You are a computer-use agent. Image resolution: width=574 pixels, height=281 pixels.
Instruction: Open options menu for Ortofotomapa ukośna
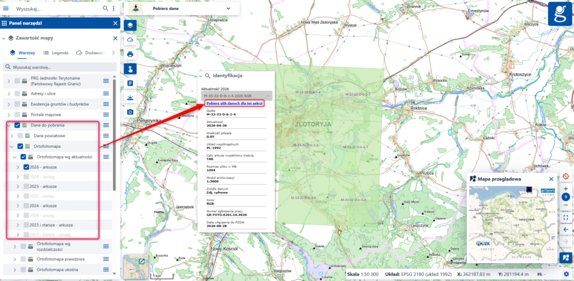[106, 270]
